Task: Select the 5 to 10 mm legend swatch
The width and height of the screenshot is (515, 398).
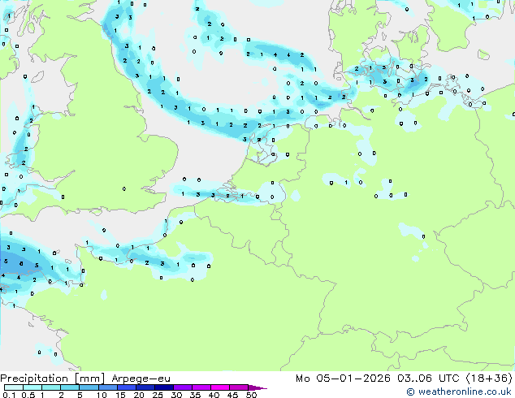Action: 89,387
